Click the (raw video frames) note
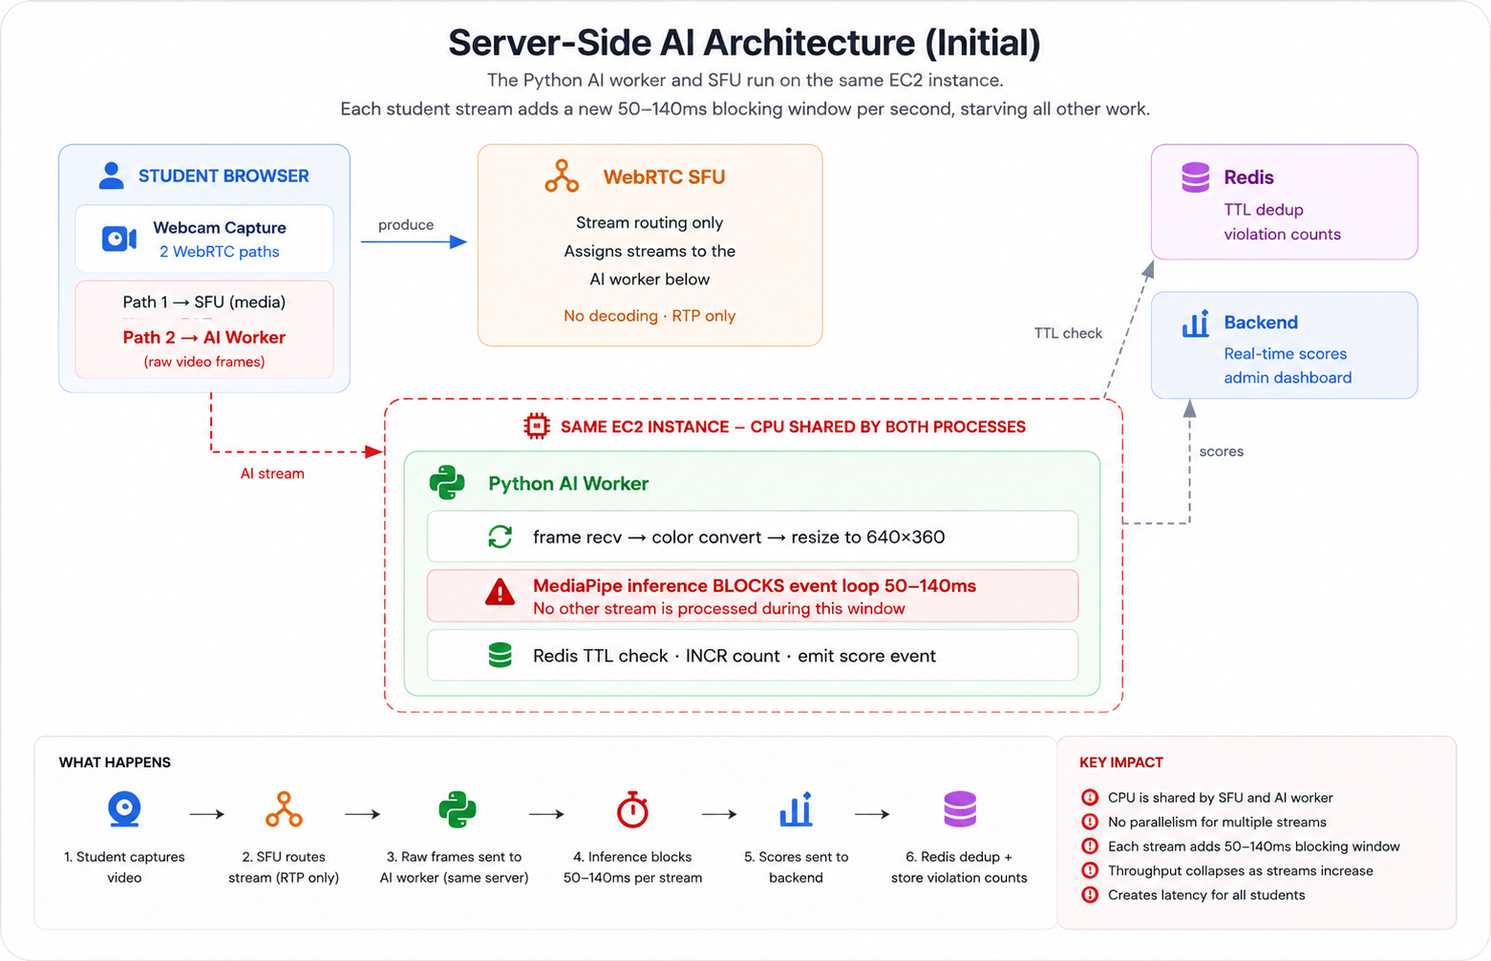This screenshot has width=1491, height=961. coord(204,362)
